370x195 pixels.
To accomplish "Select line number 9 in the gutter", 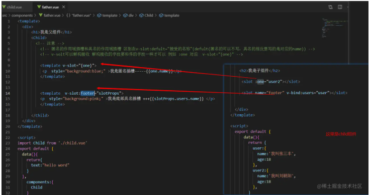I will 9,65.
